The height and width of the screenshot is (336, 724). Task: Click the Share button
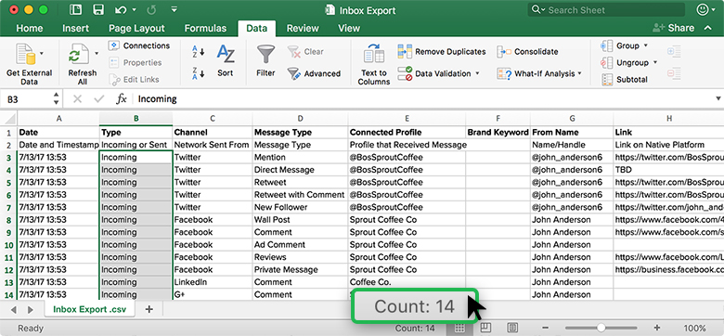tap(673, 28)
